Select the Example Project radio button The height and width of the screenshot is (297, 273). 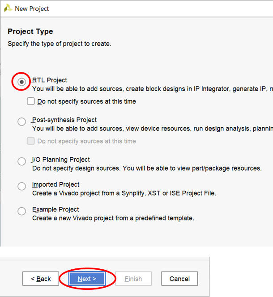click(21, 211)
